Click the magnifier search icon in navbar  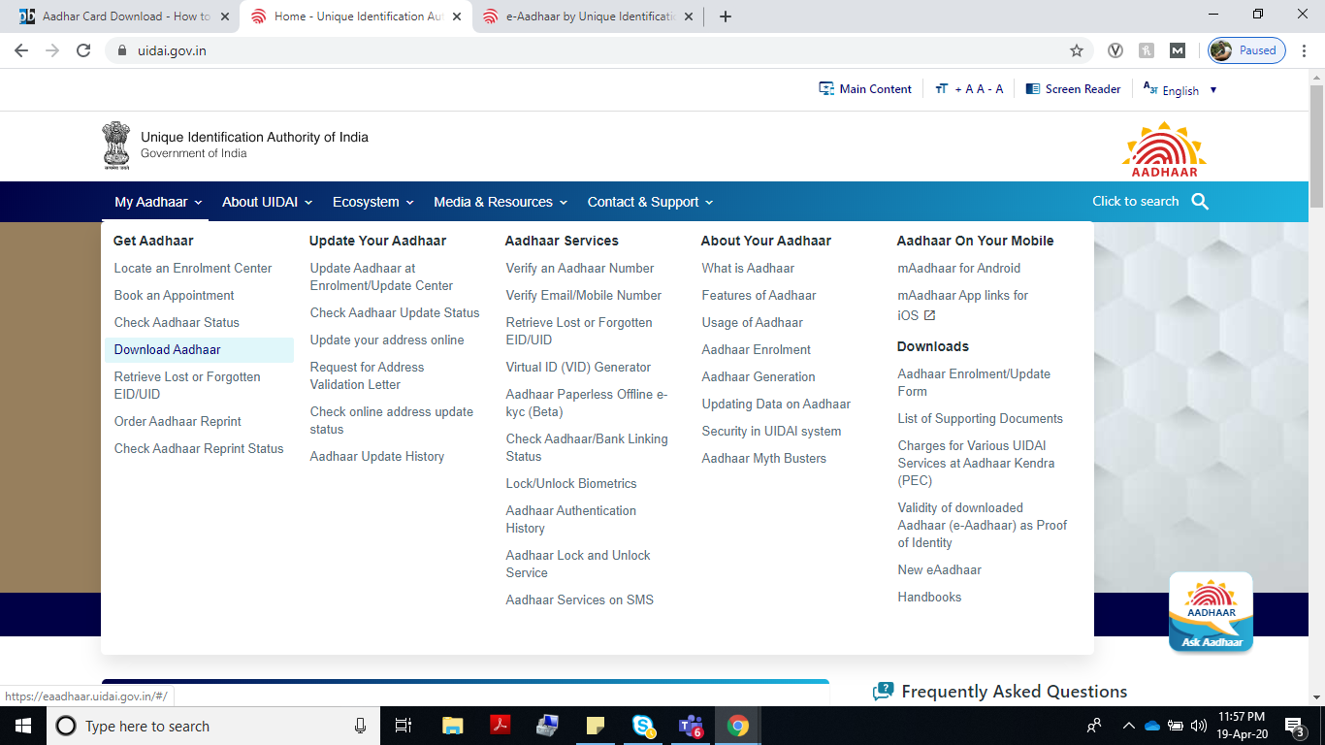coord(1200,202)
